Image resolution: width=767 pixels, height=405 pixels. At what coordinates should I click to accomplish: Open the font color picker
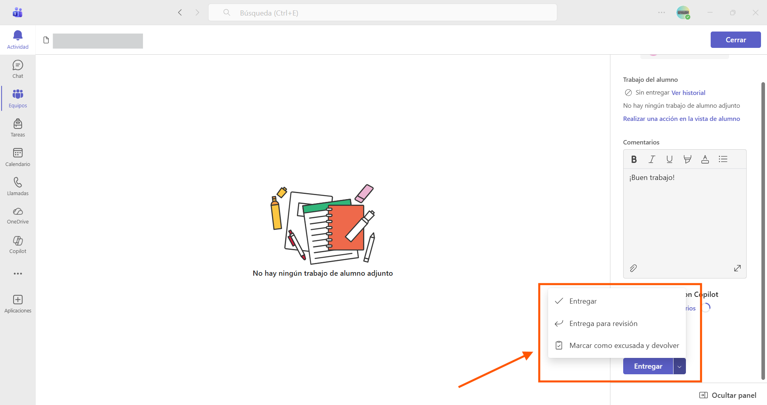pyautogui.click(x=705, y=159)
